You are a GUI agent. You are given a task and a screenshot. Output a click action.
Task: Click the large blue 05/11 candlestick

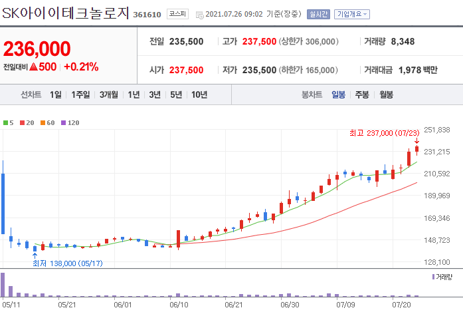point(3,204)
